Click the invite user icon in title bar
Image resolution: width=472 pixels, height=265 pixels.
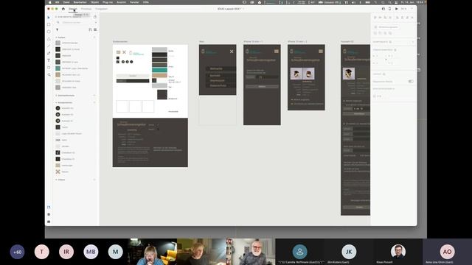(x=383, y=9)
